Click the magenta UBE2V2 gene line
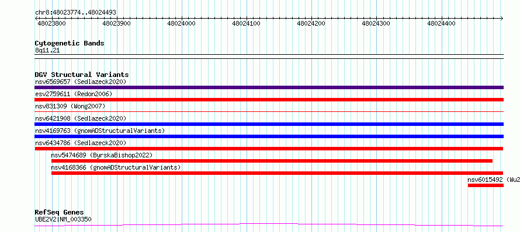Viewport: 520px width, 232px height. coord(269,225)
